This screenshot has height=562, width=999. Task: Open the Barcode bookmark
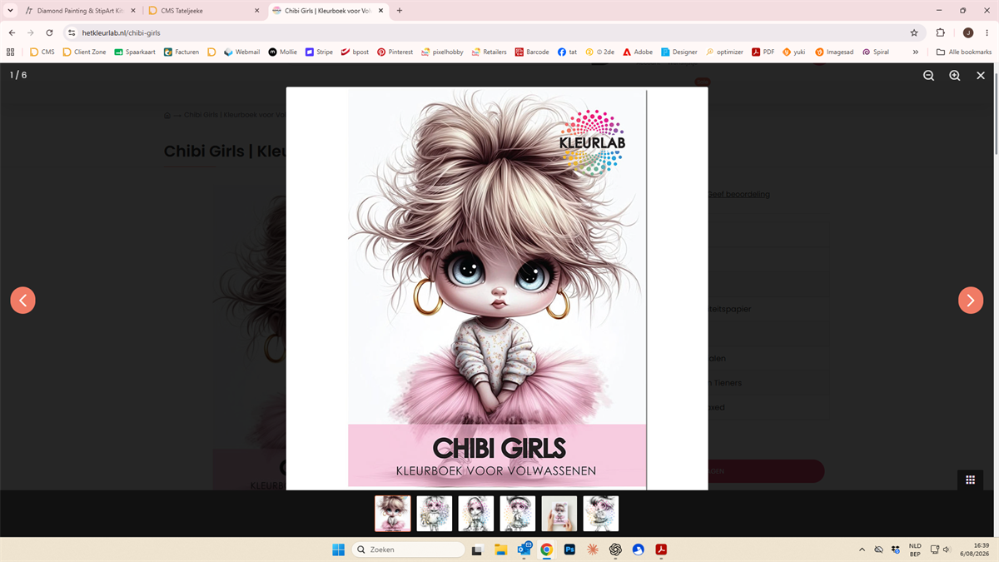click(532, 52)
